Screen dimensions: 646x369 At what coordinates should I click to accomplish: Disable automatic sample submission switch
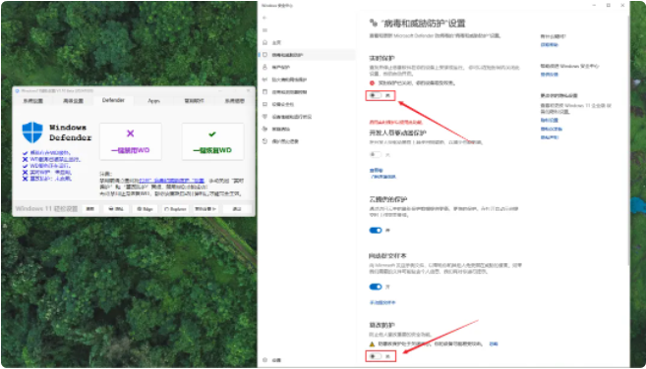click(x=376, y=287)
